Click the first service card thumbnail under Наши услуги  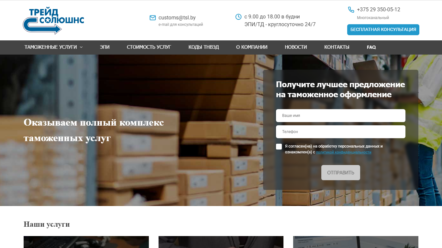click(x=86, y=242)
